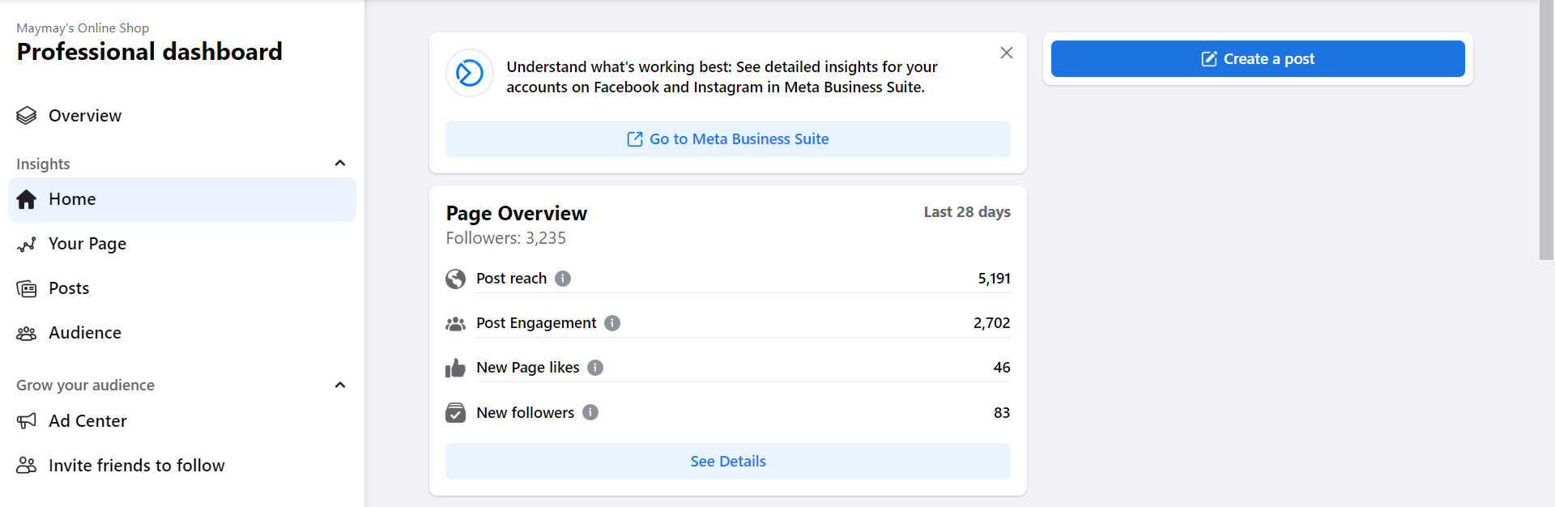Click the Post Engagement info icon
Screen dimensions: 1555x507
click(x=612, y=323)
